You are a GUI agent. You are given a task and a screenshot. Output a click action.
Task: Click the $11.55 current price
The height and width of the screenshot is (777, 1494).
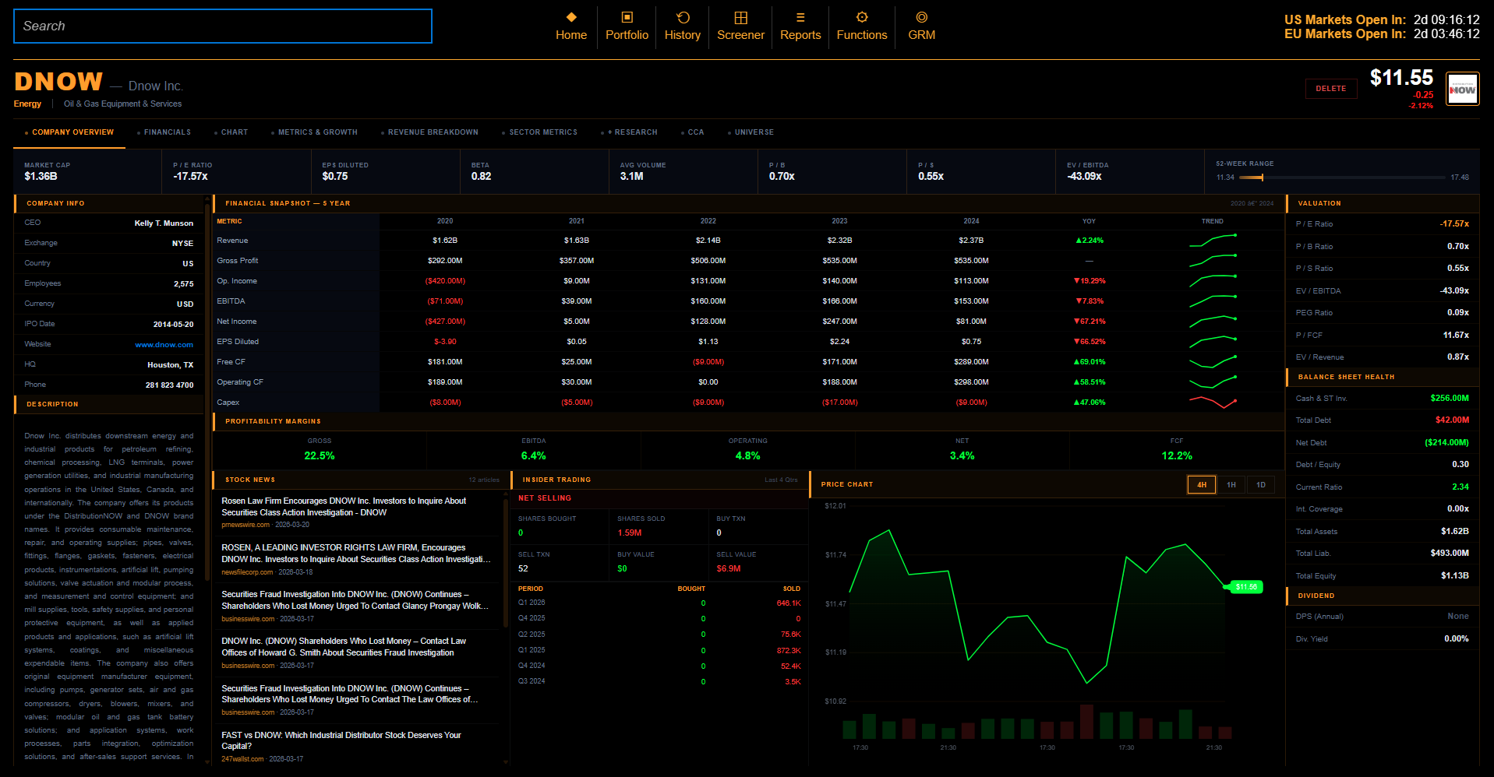coord(1401,78)
